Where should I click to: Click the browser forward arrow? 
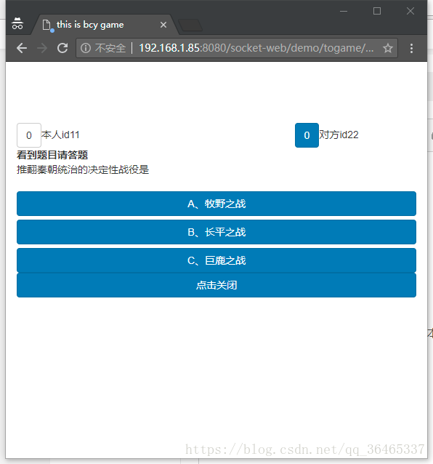coord(42,48)
